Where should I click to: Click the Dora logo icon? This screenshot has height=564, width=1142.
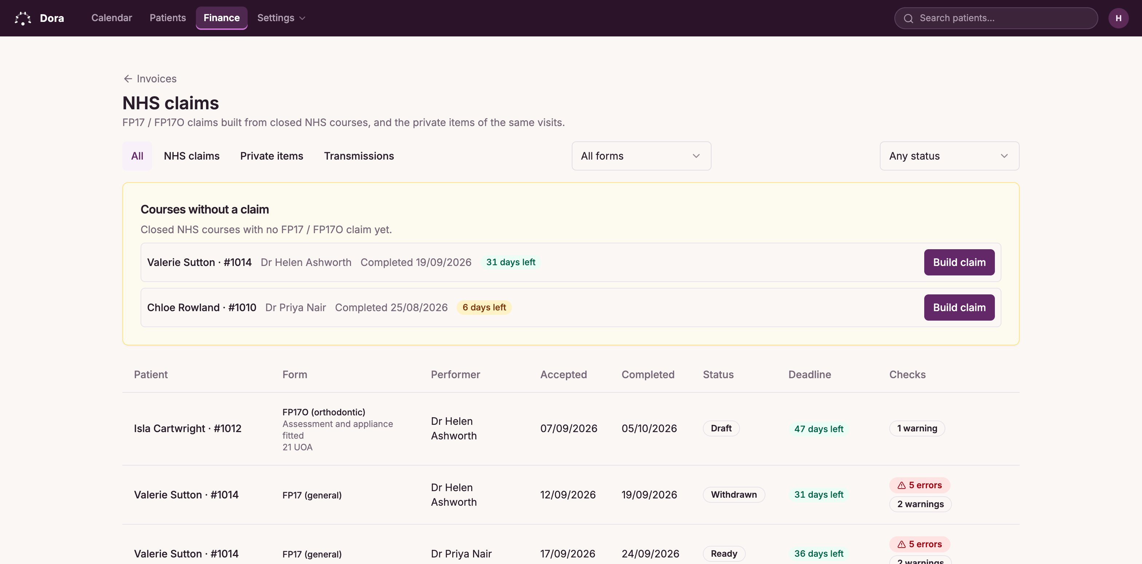pyautogui.click(x=23, y=18)
